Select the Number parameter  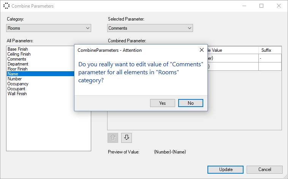tap(15, 79)
